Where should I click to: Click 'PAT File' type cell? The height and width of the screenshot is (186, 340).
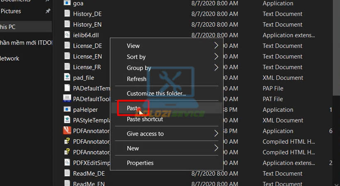(x=272, y=99)
